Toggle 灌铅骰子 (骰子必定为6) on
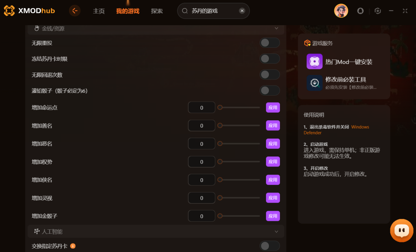 (x=270, y=90)
